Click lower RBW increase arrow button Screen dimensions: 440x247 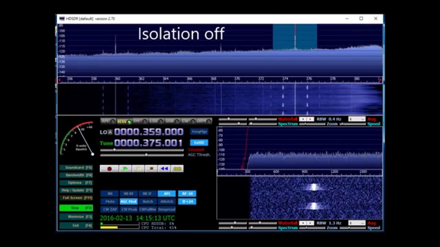310,223
